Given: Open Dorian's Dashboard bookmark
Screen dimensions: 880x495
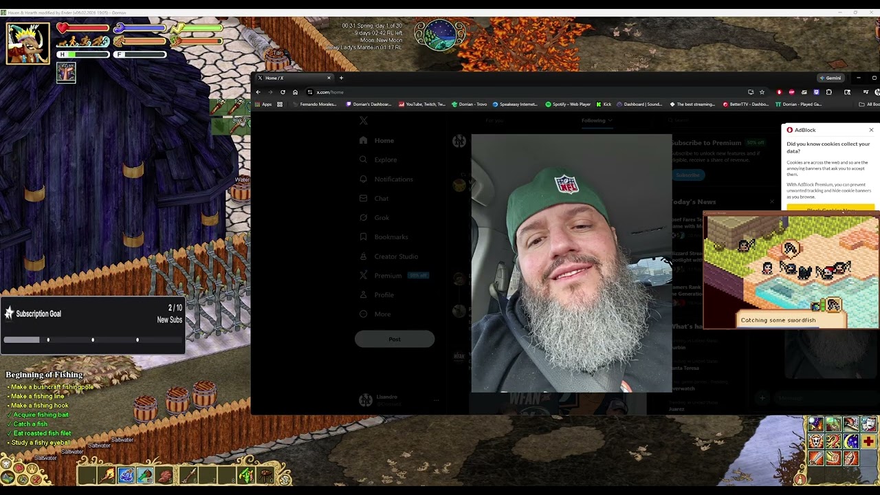Looking at the screenshot, I should click(368, 104).
